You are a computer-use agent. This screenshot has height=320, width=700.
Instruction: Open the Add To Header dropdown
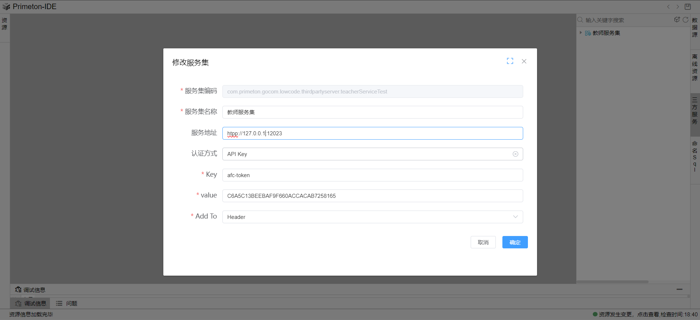pos(372,217)
